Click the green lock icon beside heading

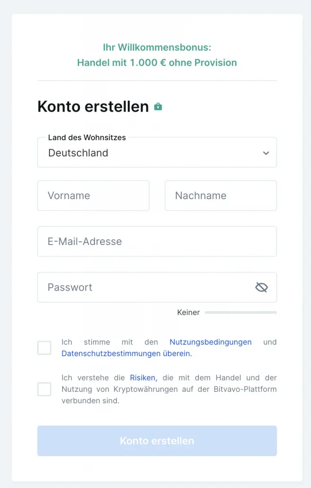158,107
